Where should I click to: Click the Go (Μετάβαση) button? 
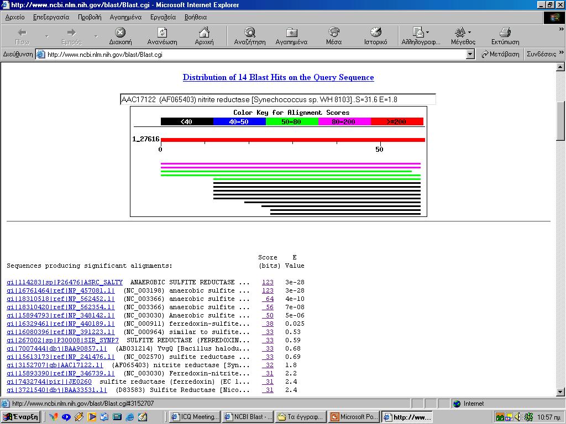pos(500,54)
